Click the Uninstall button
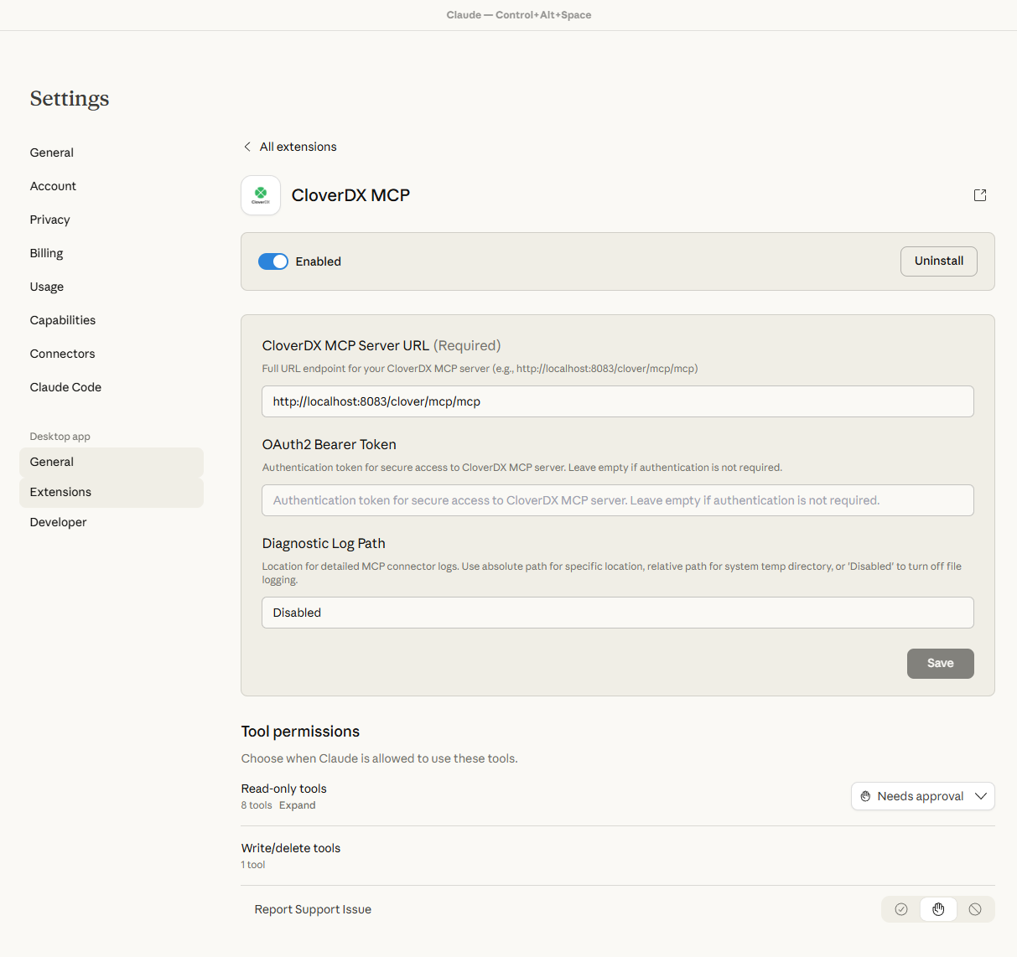This screenshot has height=957, width=1017. point(938,261)
